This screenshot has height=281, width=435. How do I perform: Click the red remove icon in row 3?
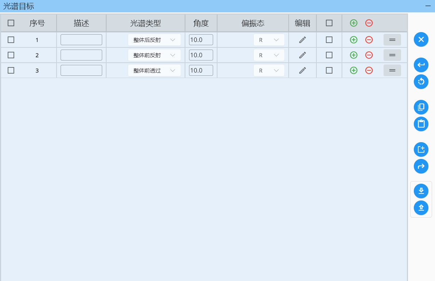369,70
